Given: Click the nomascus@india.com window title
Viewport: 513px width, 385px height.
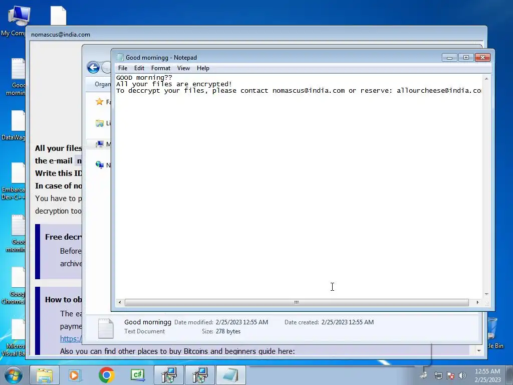Looking at the screenshot, I should (61, 35).
